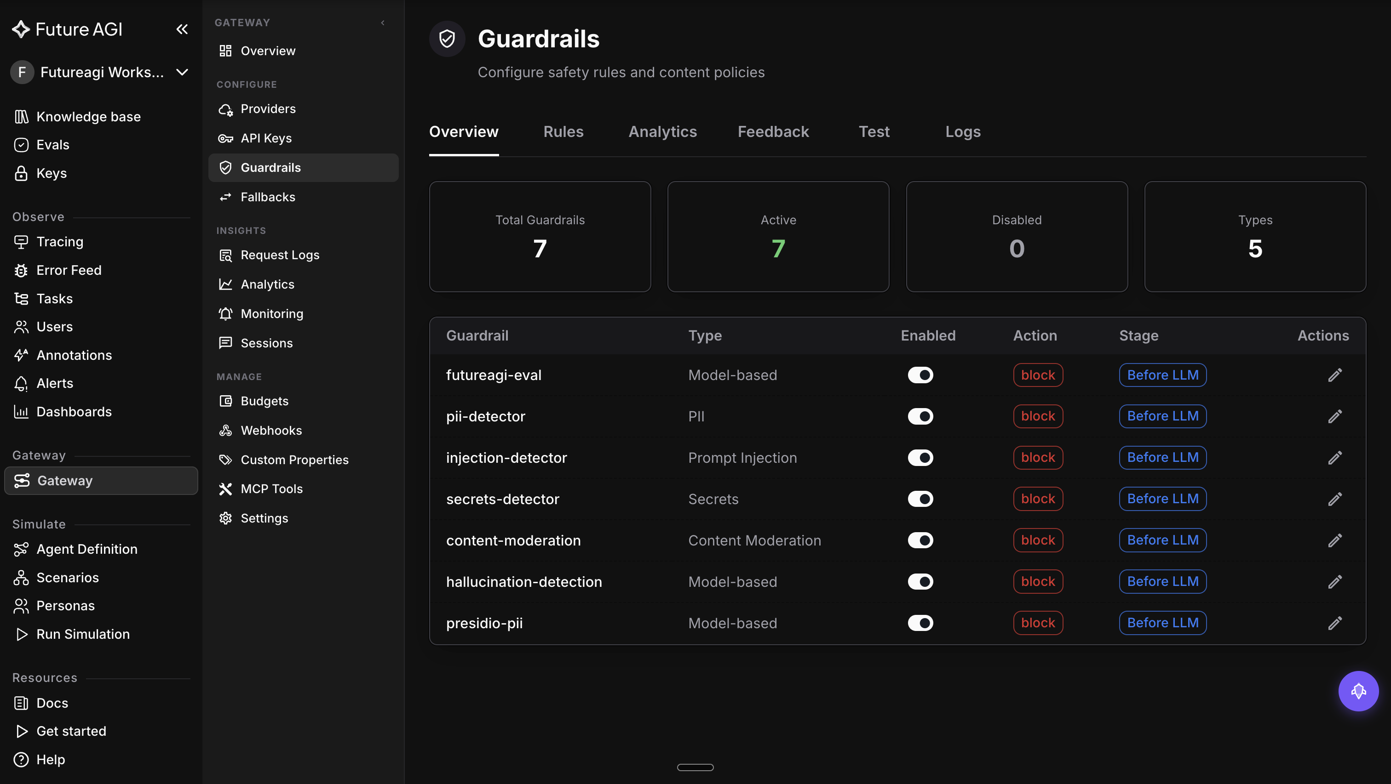This screenshot has height=784, width=1391.
Task: Edit the pii-detector guardrail pencil icon
Action: pyautogui.click(x=1335, y=416)
